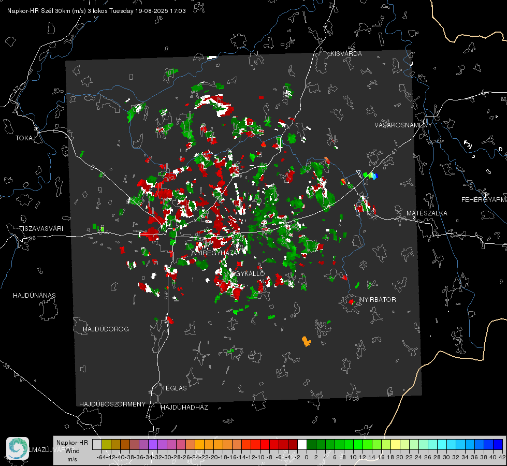Click the swirl logo icon in the bottom-left corner
Image resolution: width=507 pixels, height=466 pixels.
pyautogui.click(x=18, y=448)
